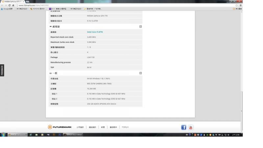Open the YouTube icon in the footer
Viewport: 263px width, 148px height.
pyautogui.click(x=191, y=127)
